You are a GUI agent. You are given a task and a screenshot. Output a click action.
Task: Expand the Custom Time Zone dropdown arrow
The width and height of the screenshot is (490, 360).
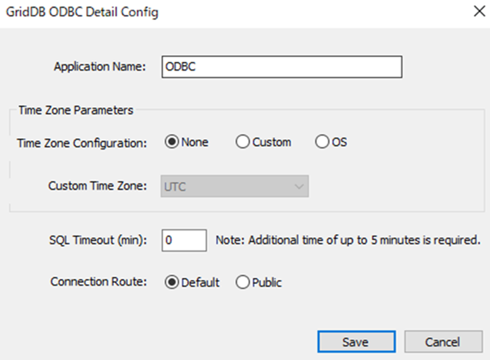pos(300,186)
